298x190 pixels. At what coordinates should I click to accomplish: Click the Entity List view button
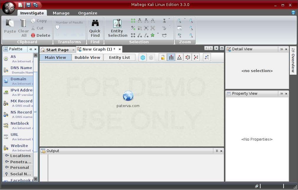[119, 57]
